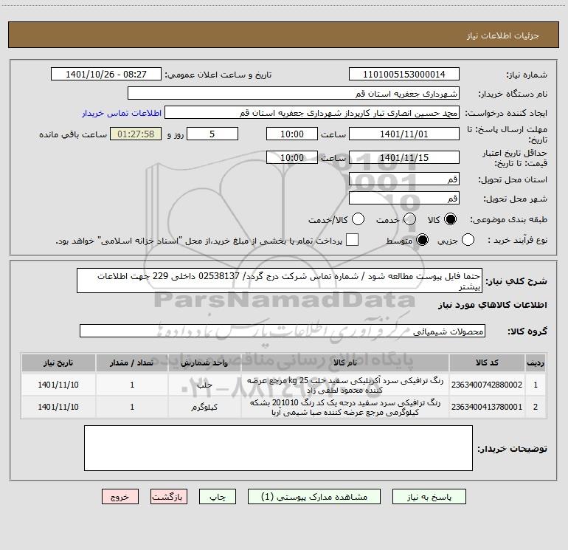The height and width of the screenshot is (550, 568).
Task: Click the تاریخ نیاز column header
Action: click(58, 363)
